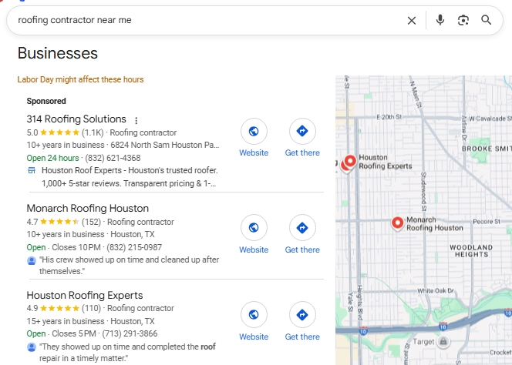
Task: Open Houston Roofing Experts website globe icon
Action: pos(254,316)
